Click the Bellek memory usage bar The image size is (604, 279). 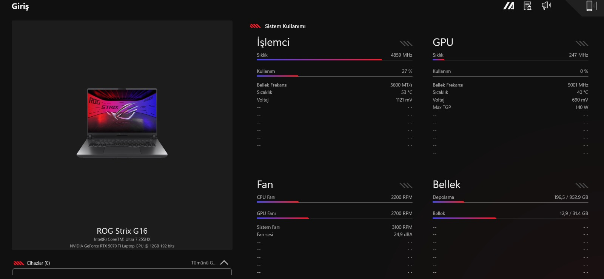510,218
